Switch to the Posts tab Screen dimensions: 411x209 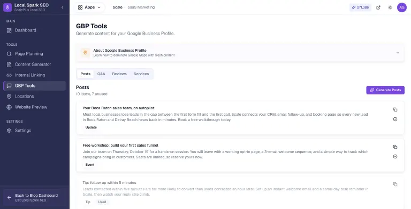[x=86, y=74]
